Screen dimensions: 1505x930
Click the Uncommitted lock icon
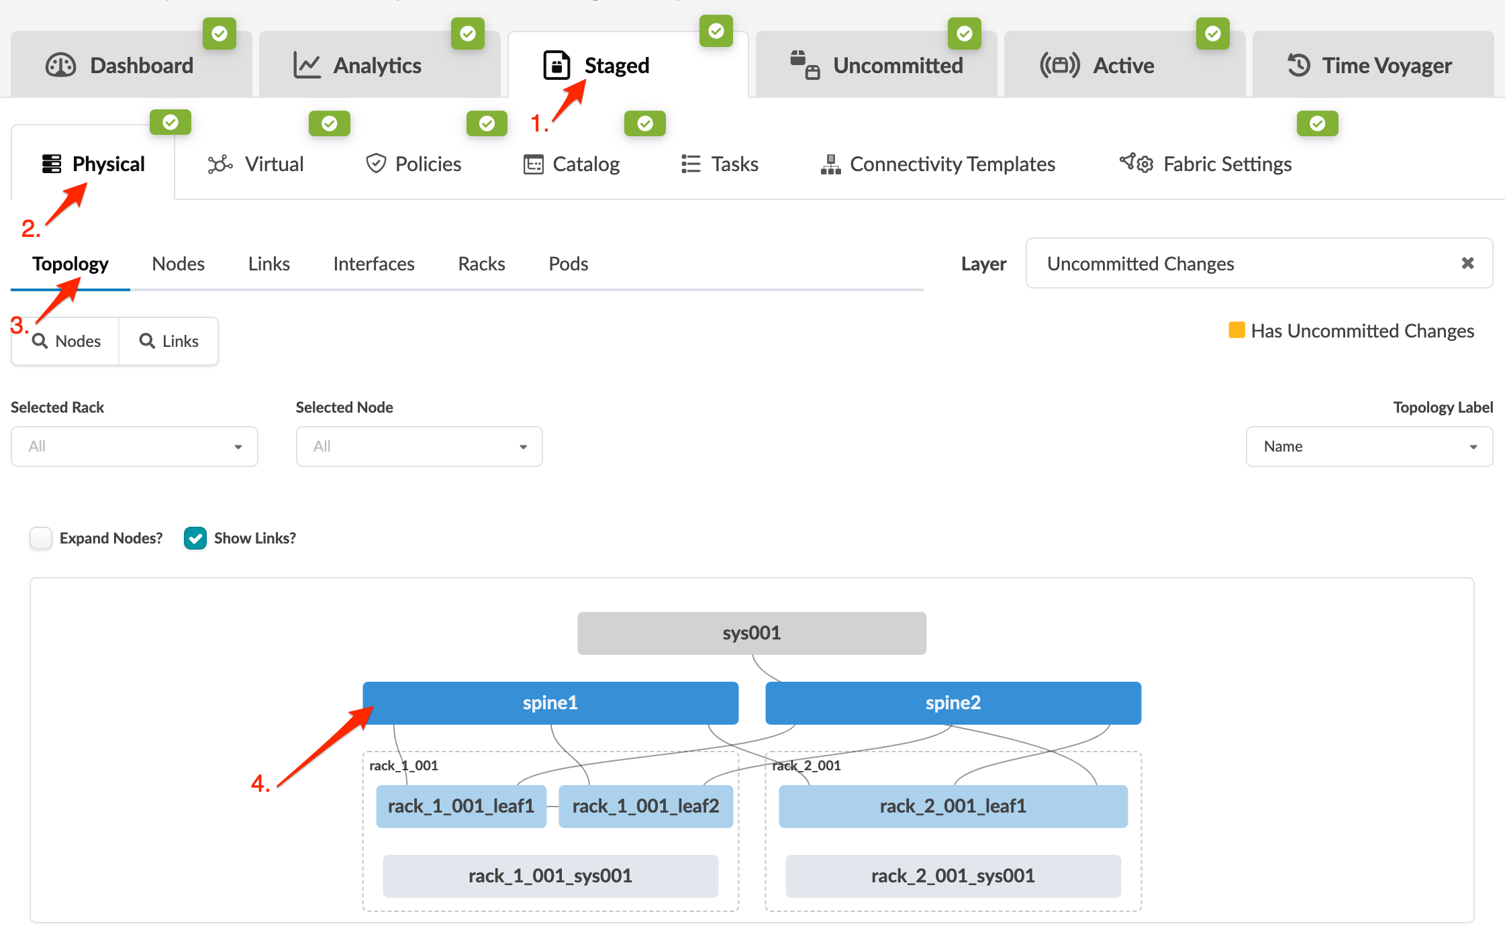tap(804, 65)
